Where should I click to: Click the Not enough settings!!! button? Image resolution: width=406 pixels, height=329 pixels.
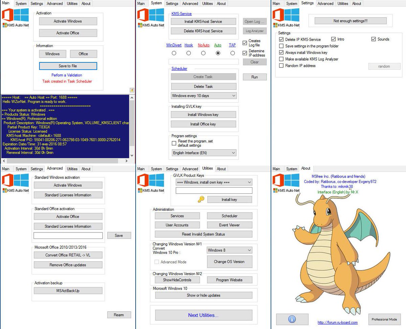tap(351, 21)
